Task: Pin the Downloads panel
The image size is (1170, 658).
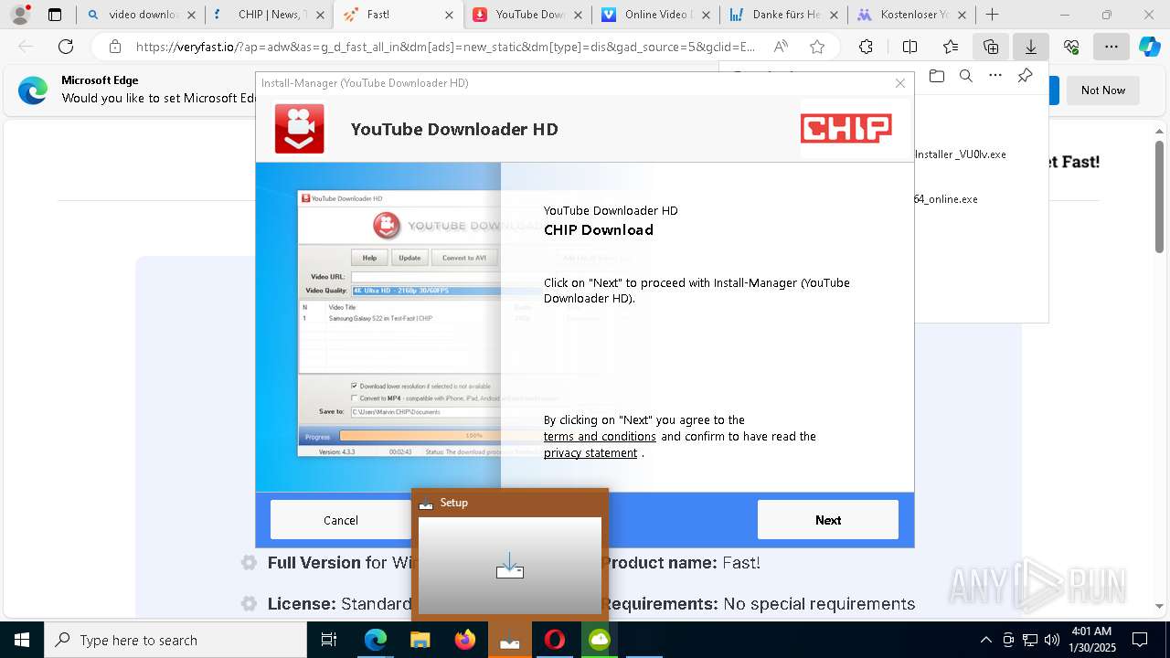Action: pyautogui.click(x=1026, y=76)
